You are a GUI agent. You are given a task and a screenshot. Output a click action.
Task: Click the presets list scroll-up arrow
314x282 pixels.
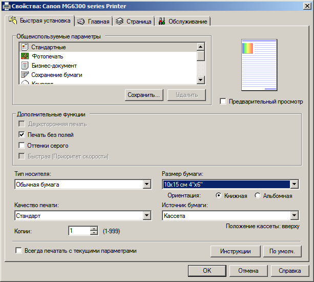coord(201,47)
